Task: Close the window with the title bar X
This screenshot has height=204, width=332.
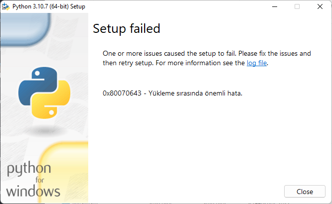Action: click(320, 7)
